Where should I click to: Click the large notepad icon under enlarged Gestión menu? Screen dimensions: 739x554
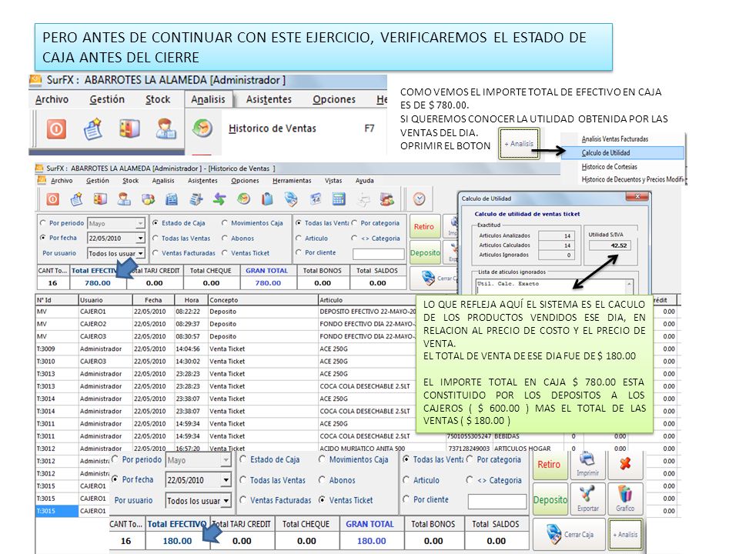point(93,128)
